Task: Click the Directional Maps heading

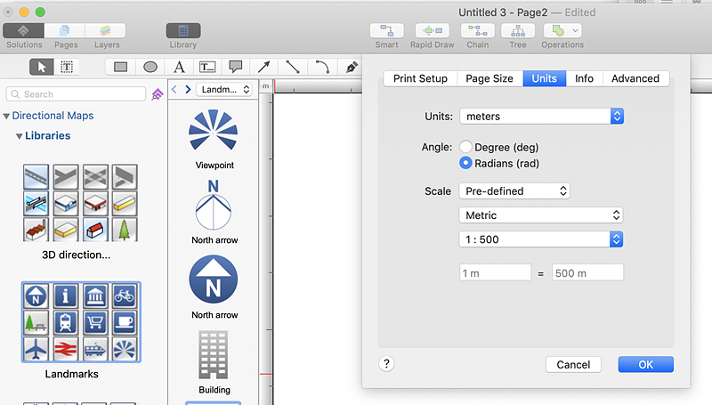Action: [x=53, y=116]
